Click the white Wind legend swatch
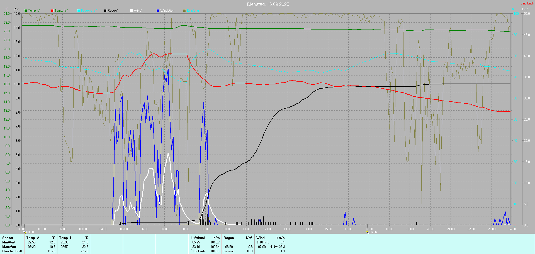Viewport: 535px width, 254px height. click(132, 11)
